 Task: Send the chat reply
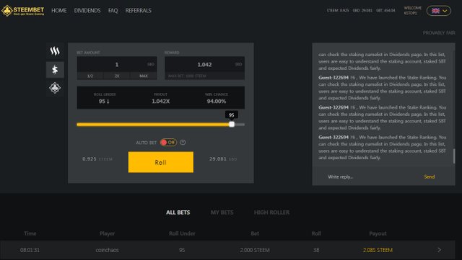click(430, 176)
